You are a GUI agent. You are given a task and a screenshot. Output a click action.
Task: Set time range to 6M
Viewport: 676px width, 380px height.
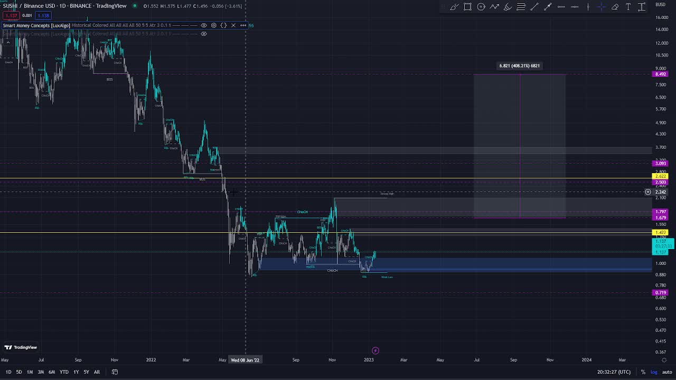pyautogui.click(x=52, y=372)
